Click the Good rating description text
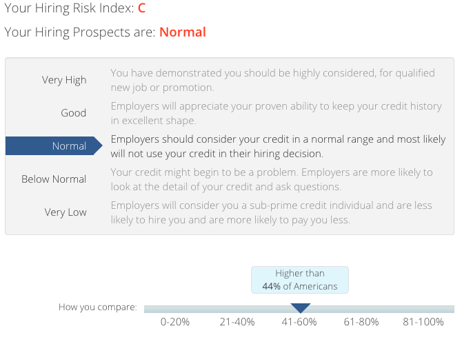 pyautogui.click(x=277, y=113)
